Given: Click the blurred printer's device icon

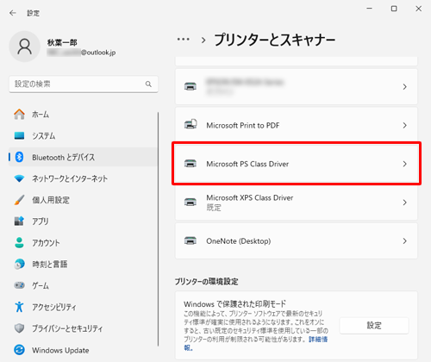Looking at the screenshot, I should tap(191, 86).
